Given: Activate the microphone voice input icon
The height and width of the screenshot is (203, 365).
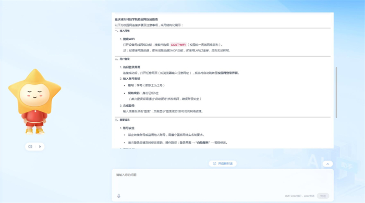Looking at the screenshot, I should 119,196.
